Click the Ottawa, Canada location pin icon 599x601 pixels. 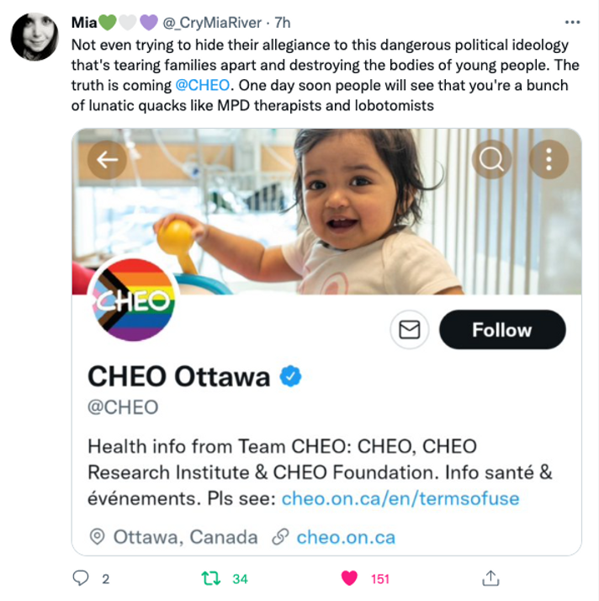[x=98, y=536]
